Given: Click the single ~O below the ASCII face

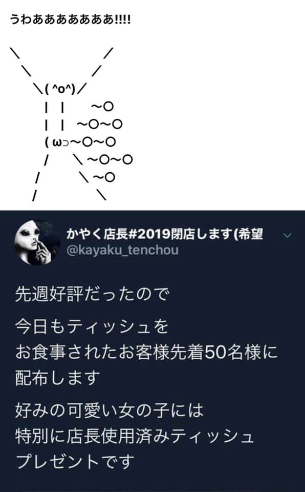Looking at the screenshot, I should (x=102, y=107).
